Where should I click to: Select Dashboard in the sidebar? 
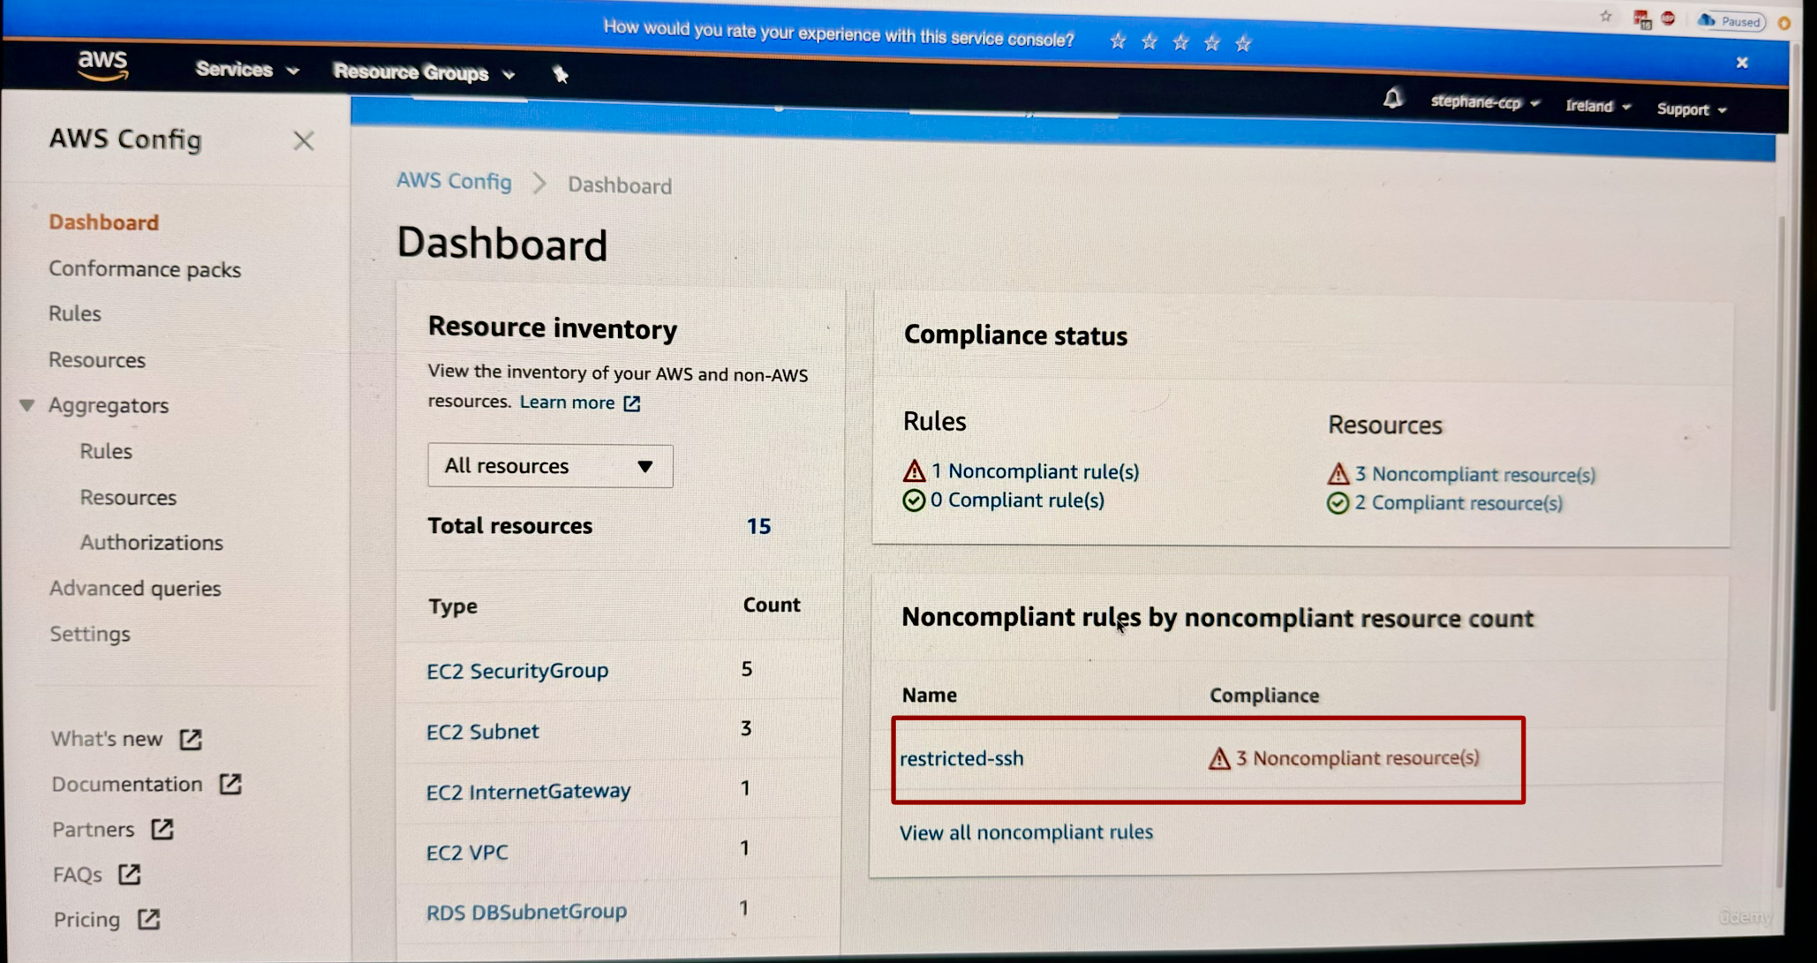pyautogui.click(x=104, y=222)
